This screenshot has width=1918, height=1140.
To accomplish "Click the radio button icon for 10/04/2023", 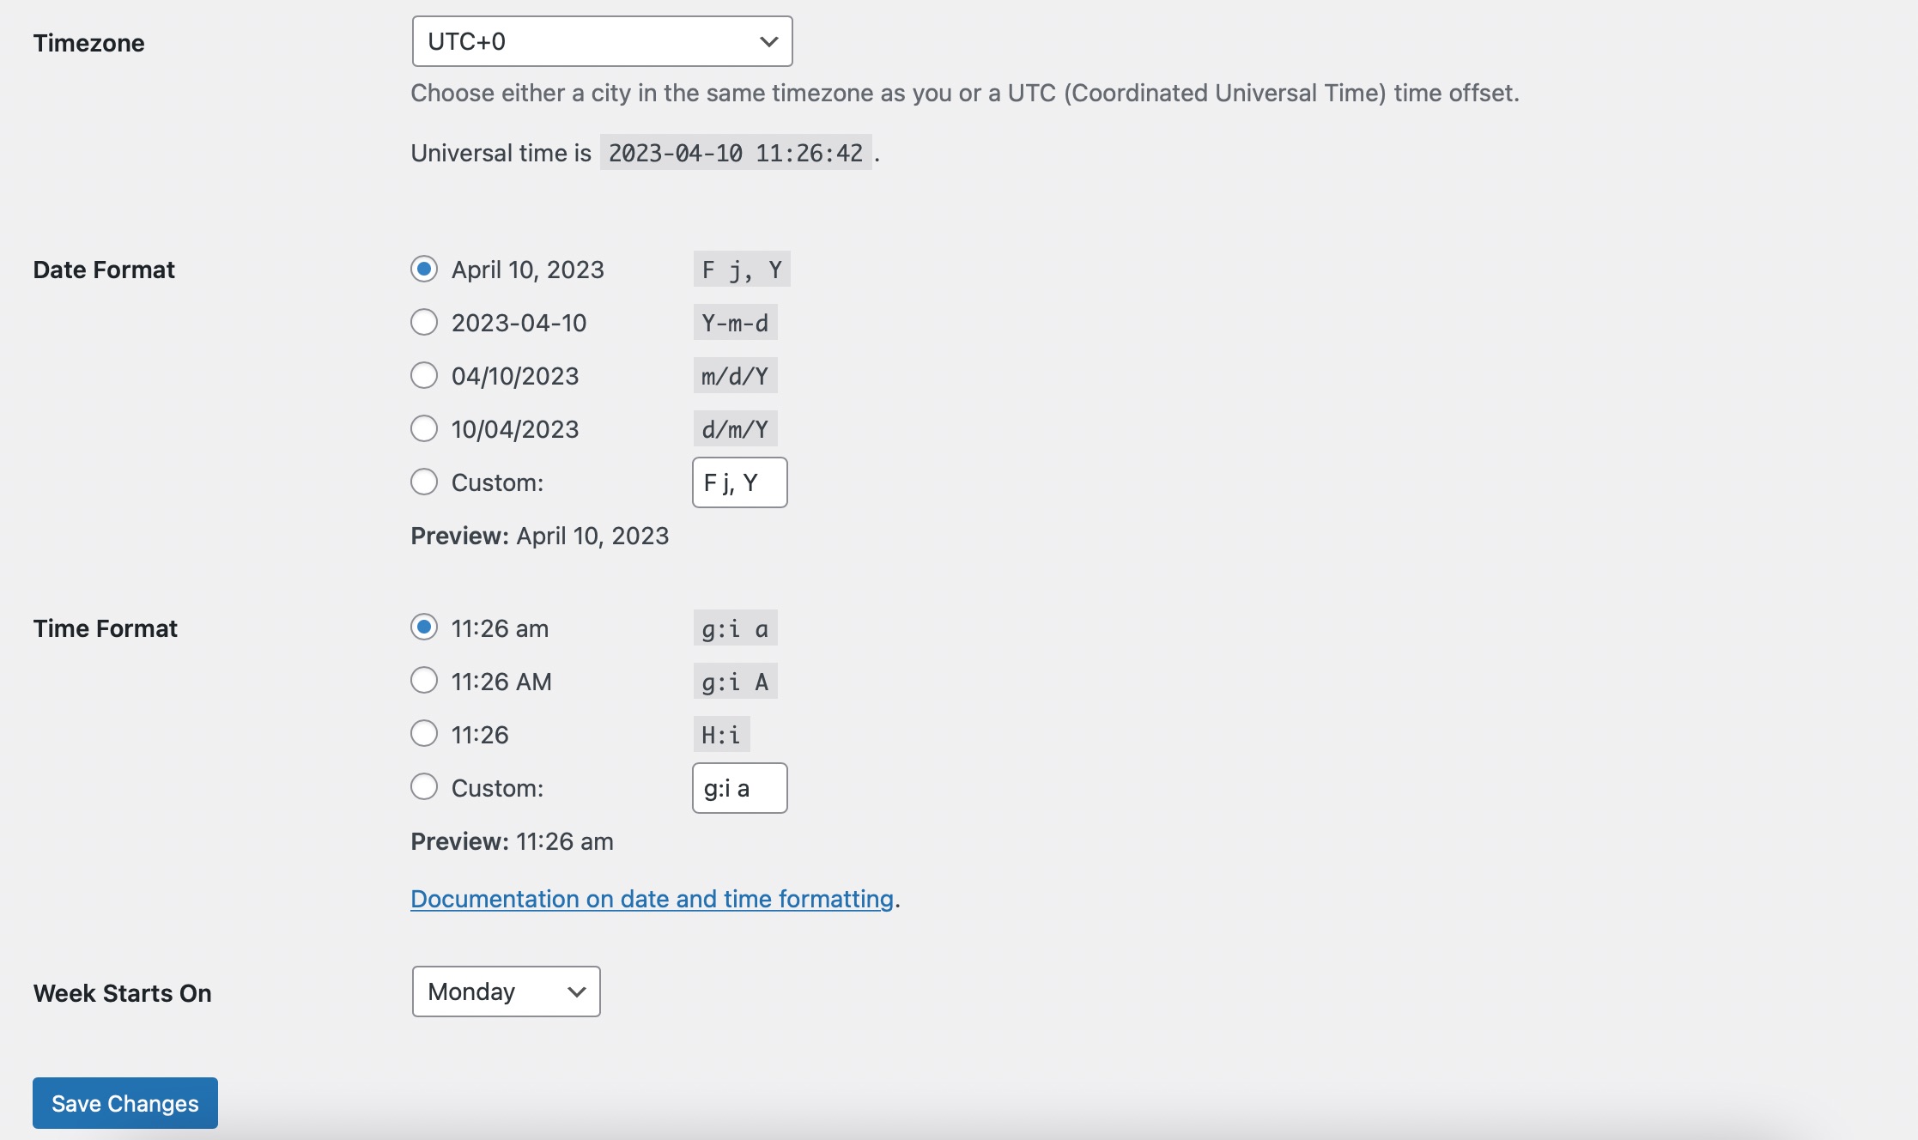I will coord(423,427).
